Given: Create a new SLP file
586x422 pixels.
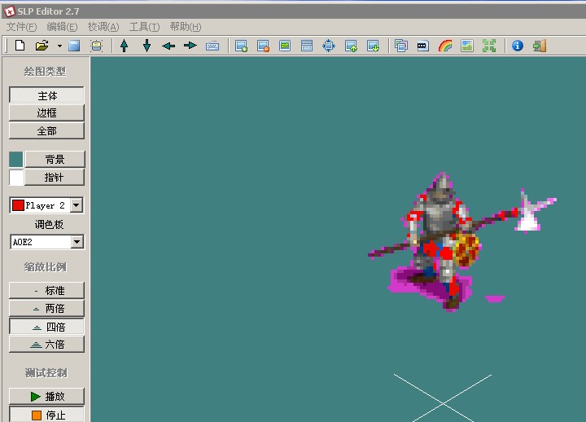Looking at the screenshot, I should 20,46.
